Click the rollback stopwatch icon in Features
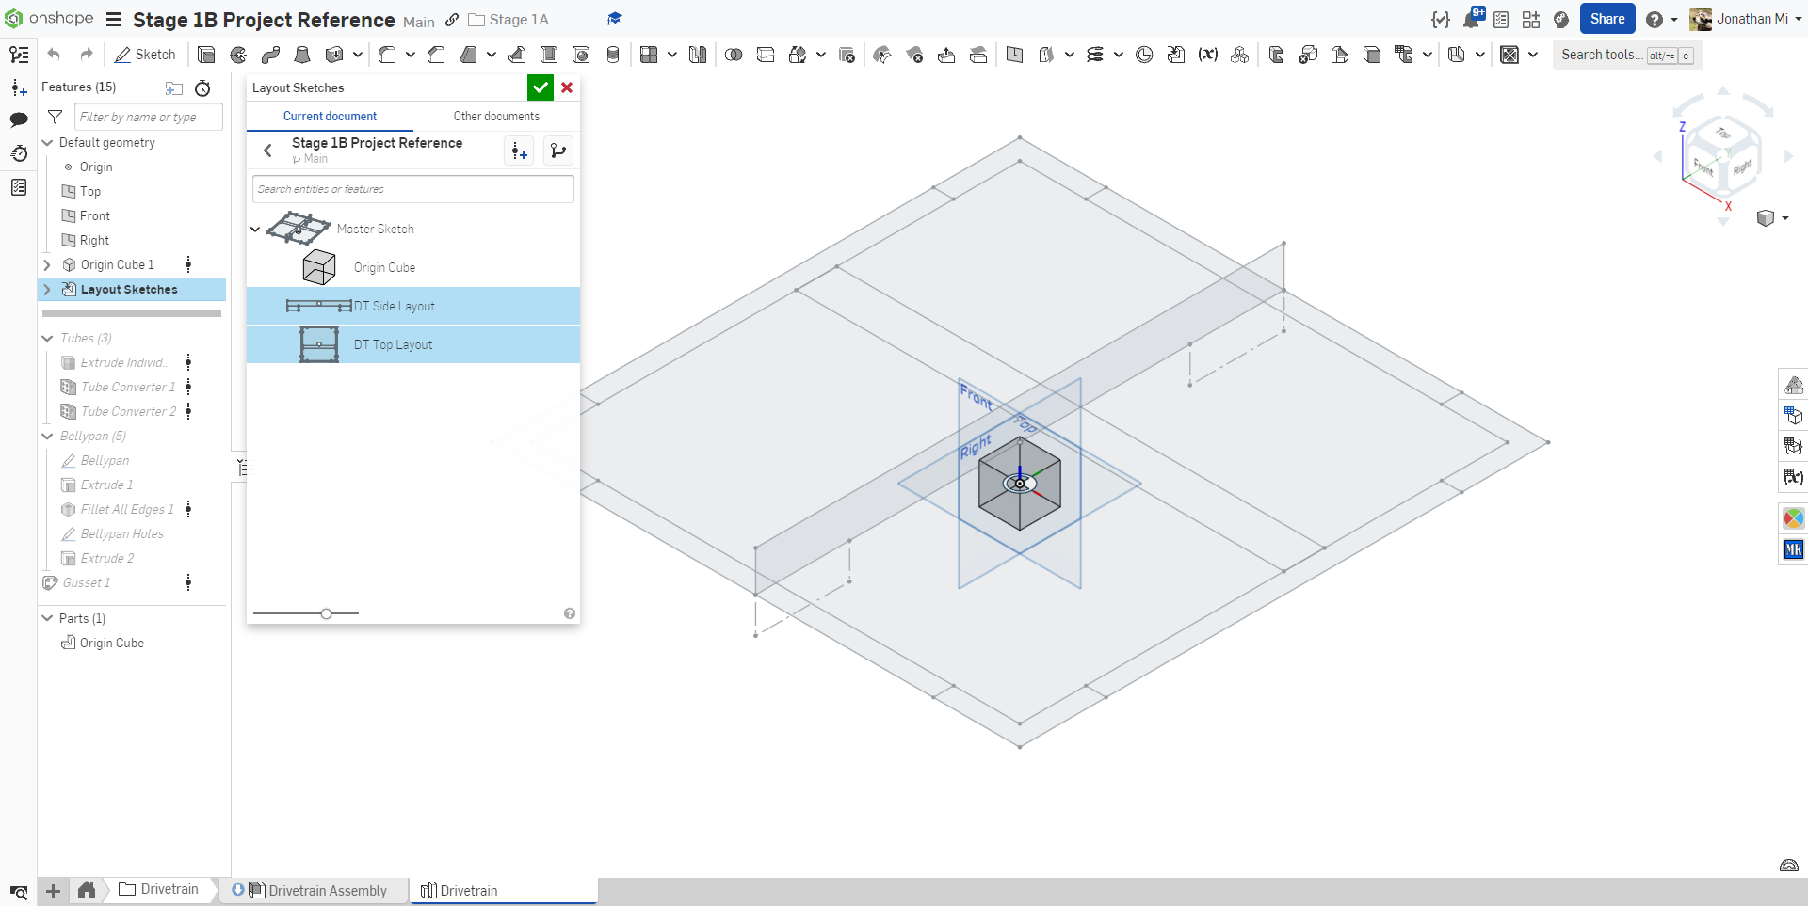Viewport: 1808px width, 906px height. point(202,88)
